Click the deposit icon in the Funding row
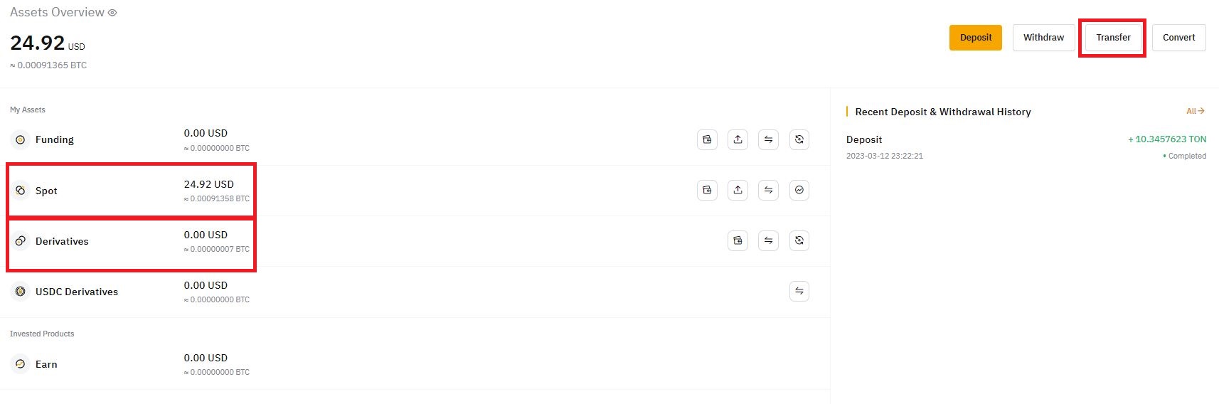The width and height of the screenshot is (1219, 404). pyautogui.click(x=707, y=139)
